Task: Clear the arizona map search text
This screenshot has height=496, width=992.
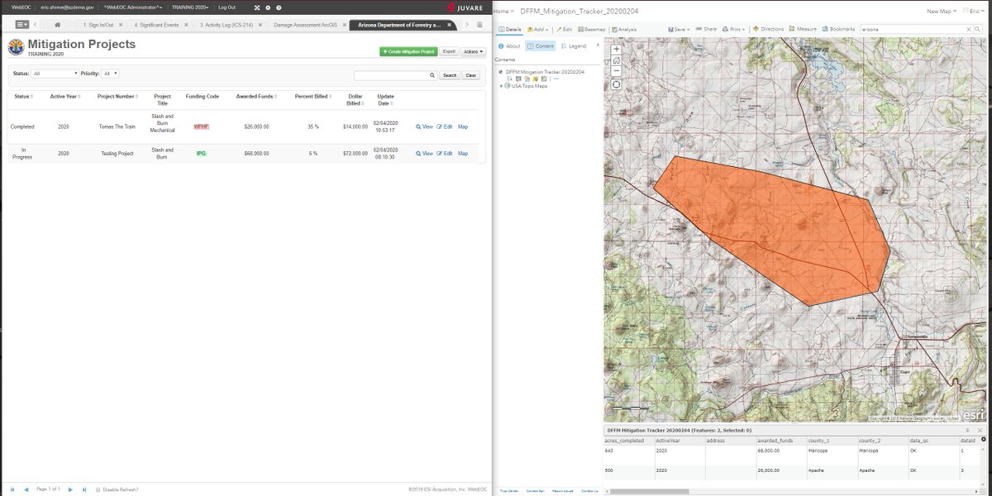Action: click(x=969, y=29)
